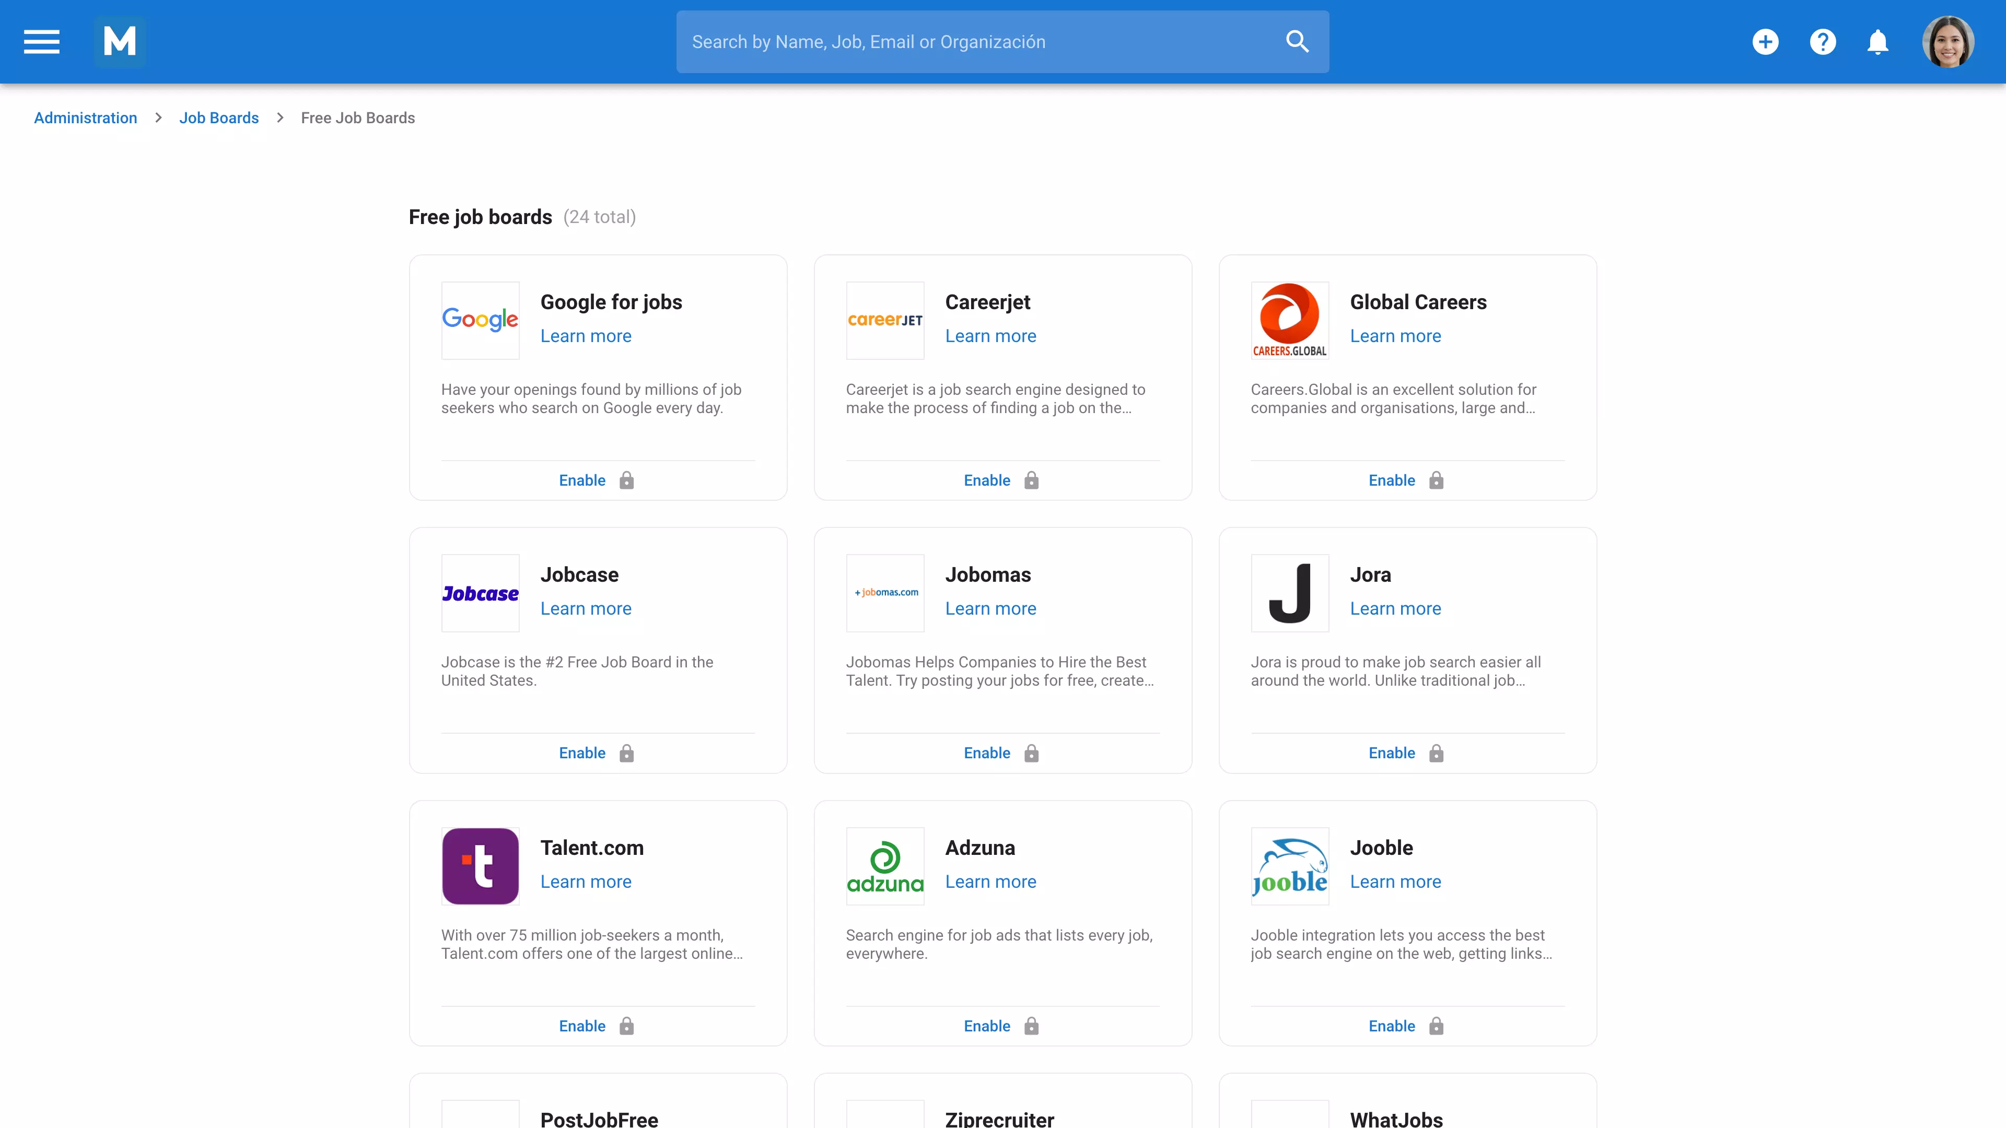Open the Job Boards breadcrumb link

pos(219,118)
